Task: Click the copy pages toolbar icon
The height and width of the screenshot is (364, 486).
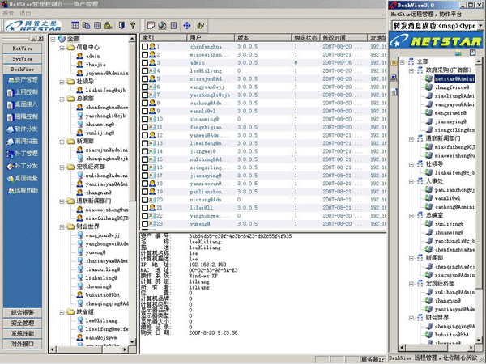Action: (x=86, y=25)
